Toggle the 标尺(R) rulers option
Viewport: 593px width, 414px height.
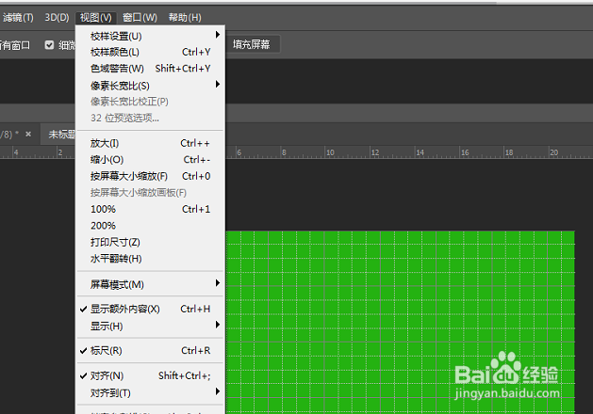tap(150, 351)
